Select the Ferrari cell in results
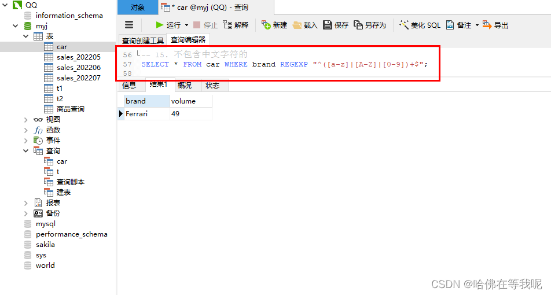Screen dimensions: 551x295 [x=147, y=114]
